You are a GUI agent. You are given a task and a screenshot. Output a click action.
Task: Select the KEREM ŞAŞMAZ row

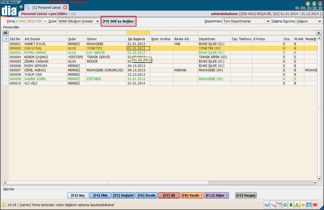click(163, 57)
